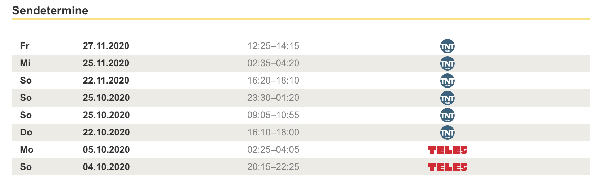The width and height of the screenshot is (602, 175).
Task: Click TELE5 logo for 04.10.2020 airing
Action: pyautogui.click(x=447, y=167)
